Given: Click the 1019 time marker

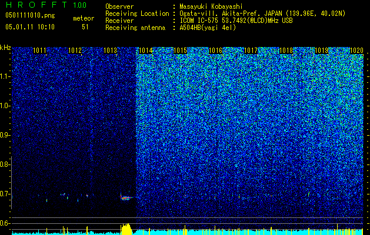Looking at the screenshot, I should click(x=321, y=51).
